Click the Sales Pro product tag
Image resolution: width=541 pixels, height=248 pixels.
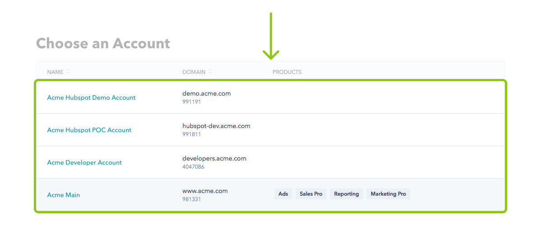pyautogui.click(x=311, y=194)
